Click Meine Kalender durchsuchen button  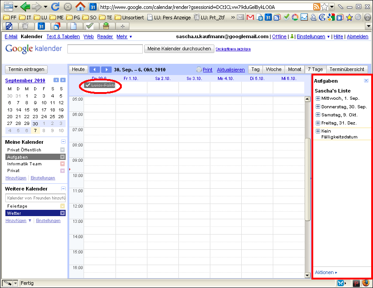click(x=179, y=49)
